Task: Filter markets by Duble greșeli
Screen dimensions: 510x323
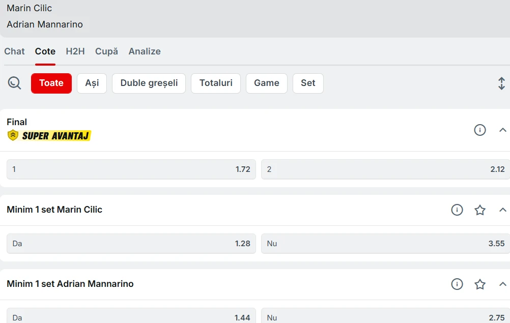Action: [x=149, y=83]
